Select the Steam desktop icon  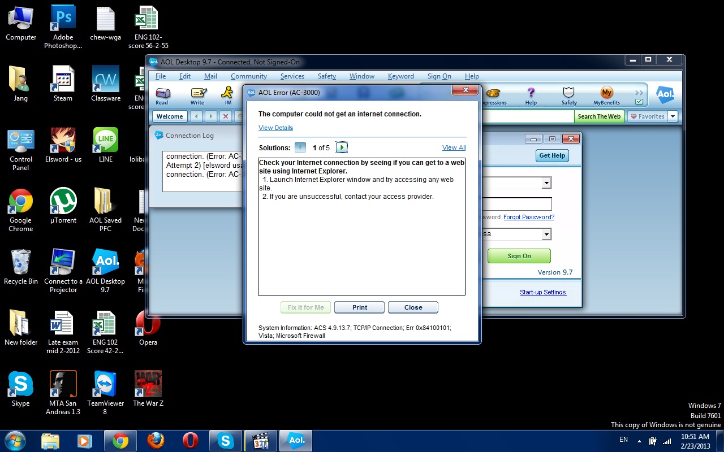coord(63,84)
